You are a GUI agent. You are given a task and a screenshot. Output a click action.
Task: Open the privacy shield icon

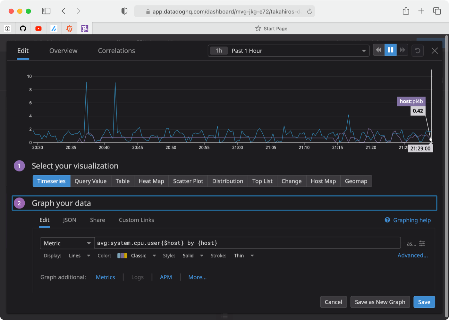tap(124, 11)
